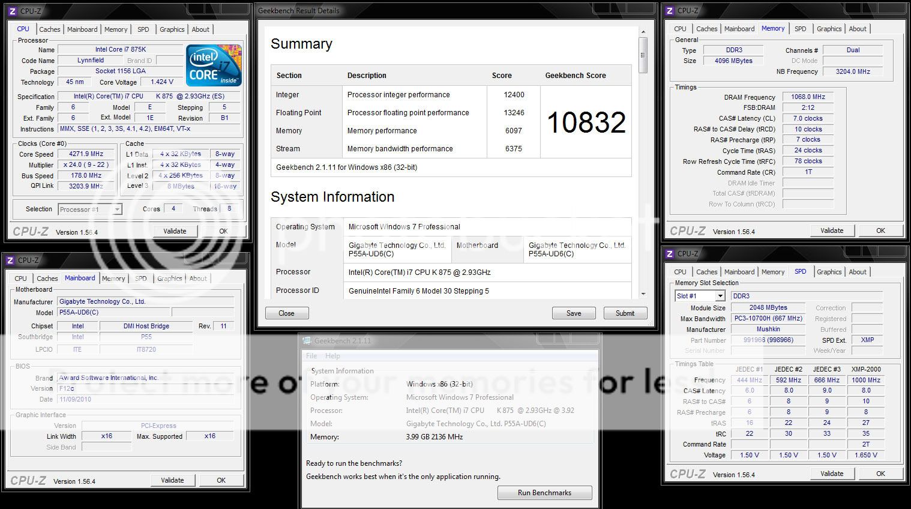
Task: Close the Geekbench Result Details dialog
Action: pyautogui.click(x=287, y=313)
